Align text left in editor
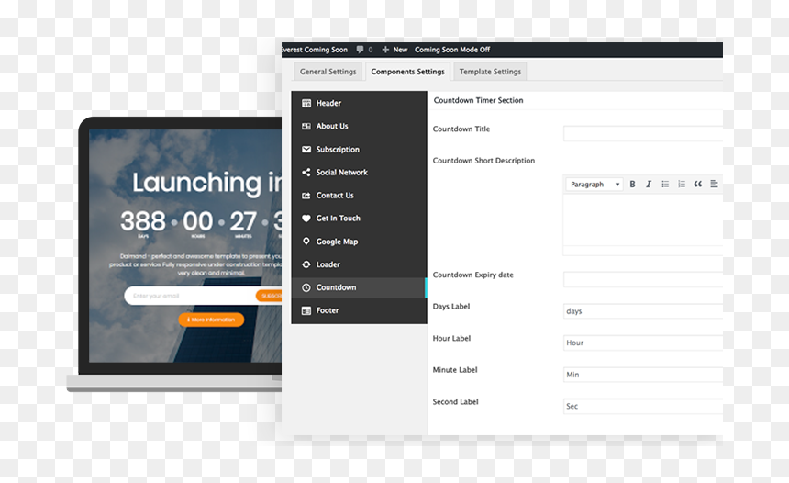This screenshot has height=483, width=789. [x=714, y=185]
